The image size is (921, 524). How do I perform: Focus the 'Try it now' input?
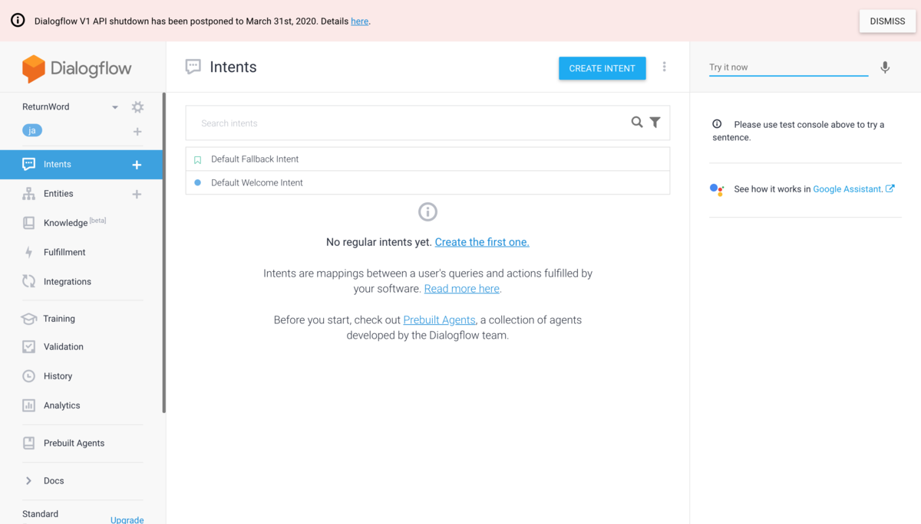coord(788,67)
